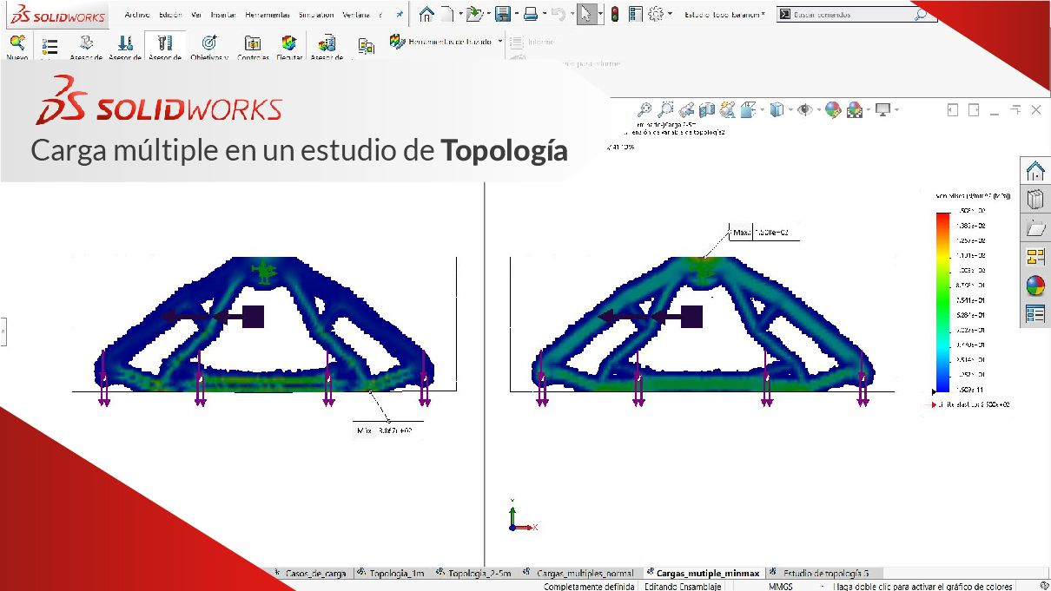Open the Archivo menu
This screenshot has height=591, width=1051.
click(x=137, y=15)
